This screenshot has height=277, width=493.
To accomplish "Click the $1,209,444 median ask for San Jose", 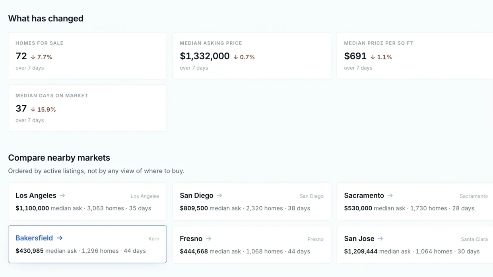I will [x=361, y=251].
